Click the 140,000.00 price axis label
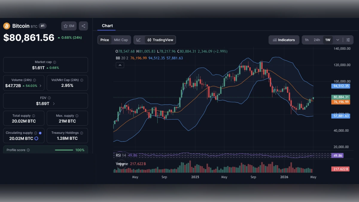 342,48
